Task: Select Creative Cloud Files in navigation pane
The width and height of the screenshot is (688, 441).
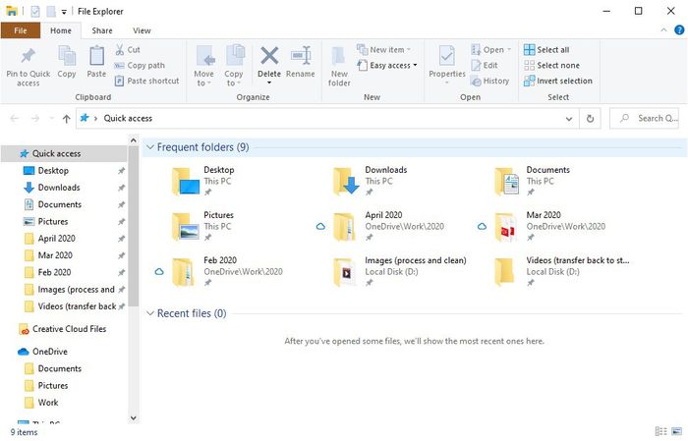Action: (69, 329)
